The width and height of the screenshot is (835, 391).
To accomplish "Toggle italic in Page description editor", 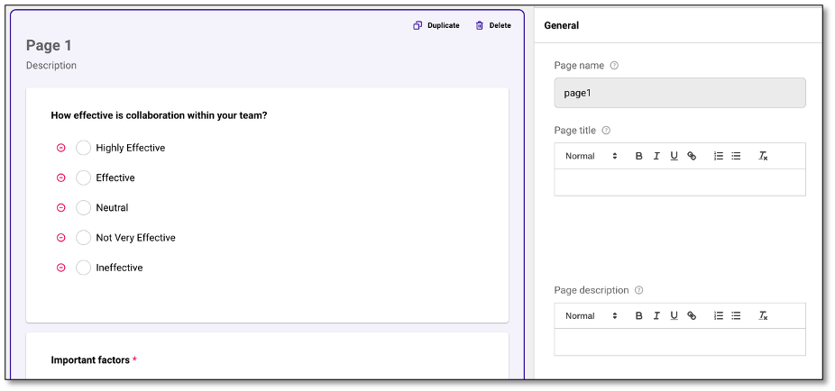I will [656, 316].
